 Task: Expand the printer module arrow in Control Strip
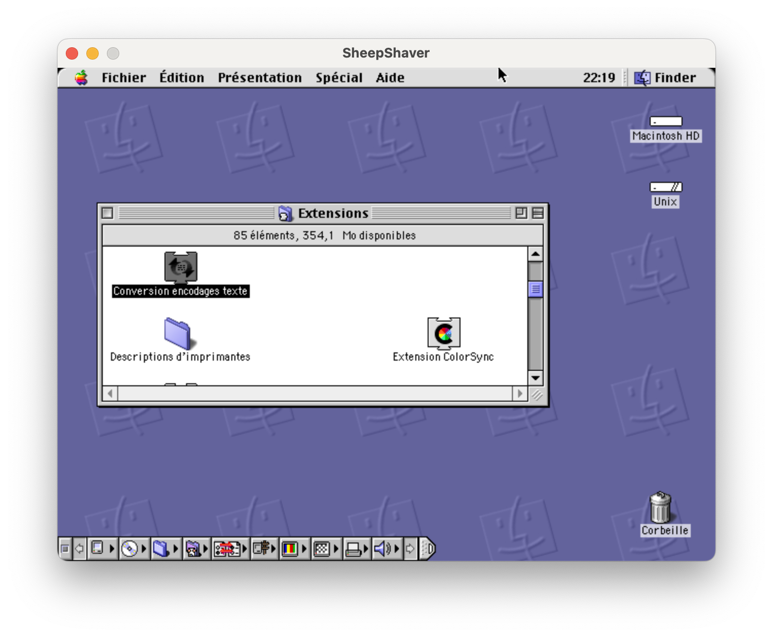[366, 549]
